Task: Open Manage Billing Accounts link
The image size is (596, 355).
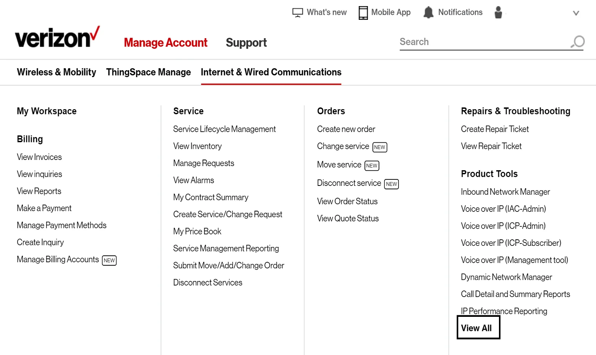Action: (58, 260)
